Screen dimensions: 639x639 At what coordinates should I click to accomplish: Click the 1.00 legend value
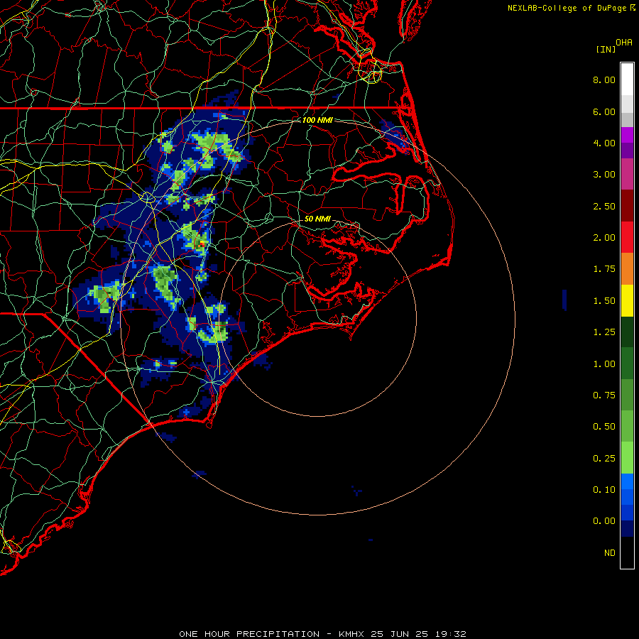click(604, 364)
